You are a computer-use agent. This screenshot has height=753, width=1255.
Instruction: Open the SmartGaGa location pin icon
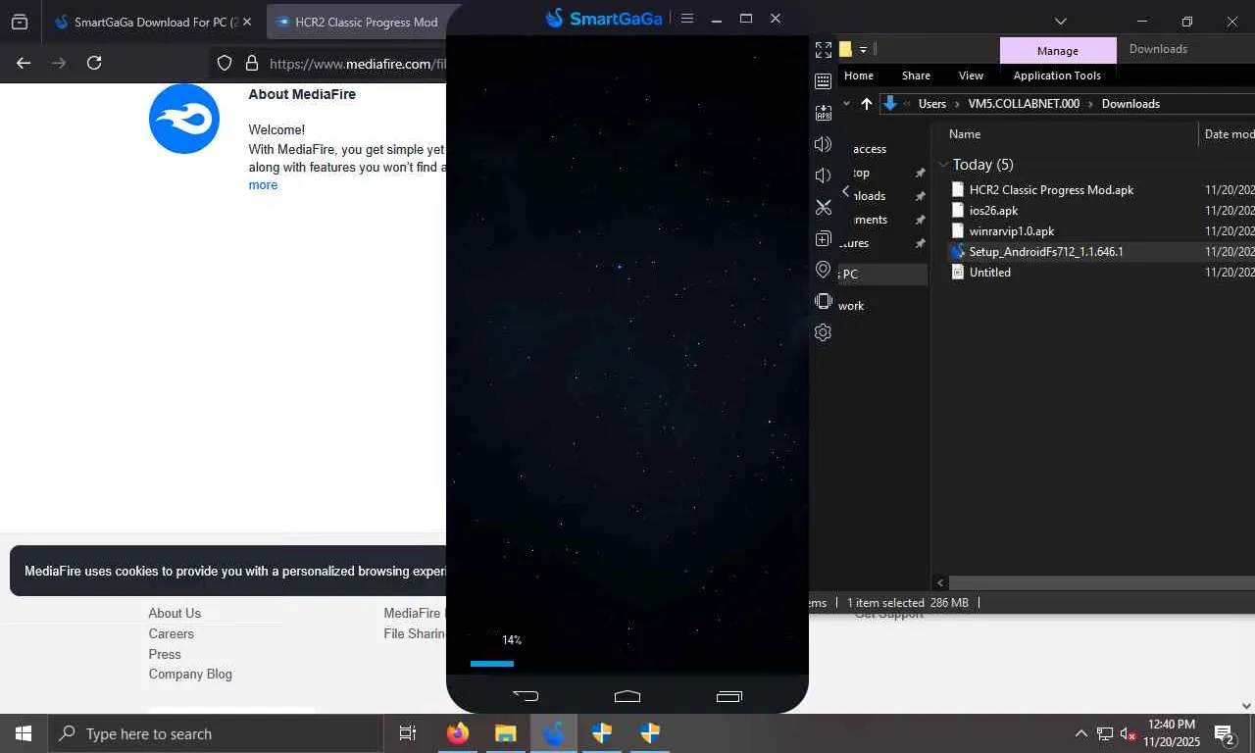(824, 270)
